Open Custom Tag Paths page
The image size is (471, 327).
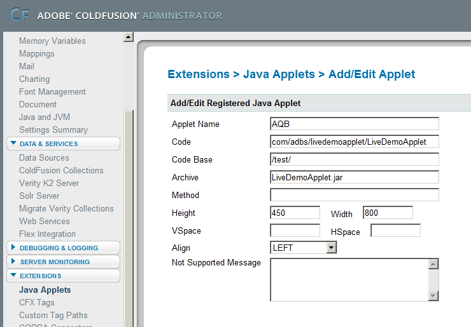pyautogui.click(x=53, y=315)
